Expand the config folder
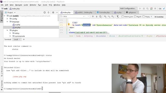166x93 pixels. [x=7, y=19]
